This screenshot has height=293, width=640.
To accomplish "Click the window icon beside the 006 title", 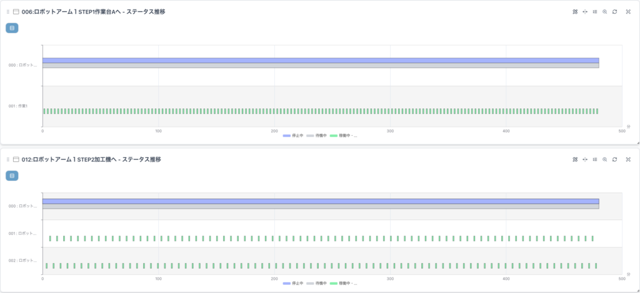I will point(16,12).
